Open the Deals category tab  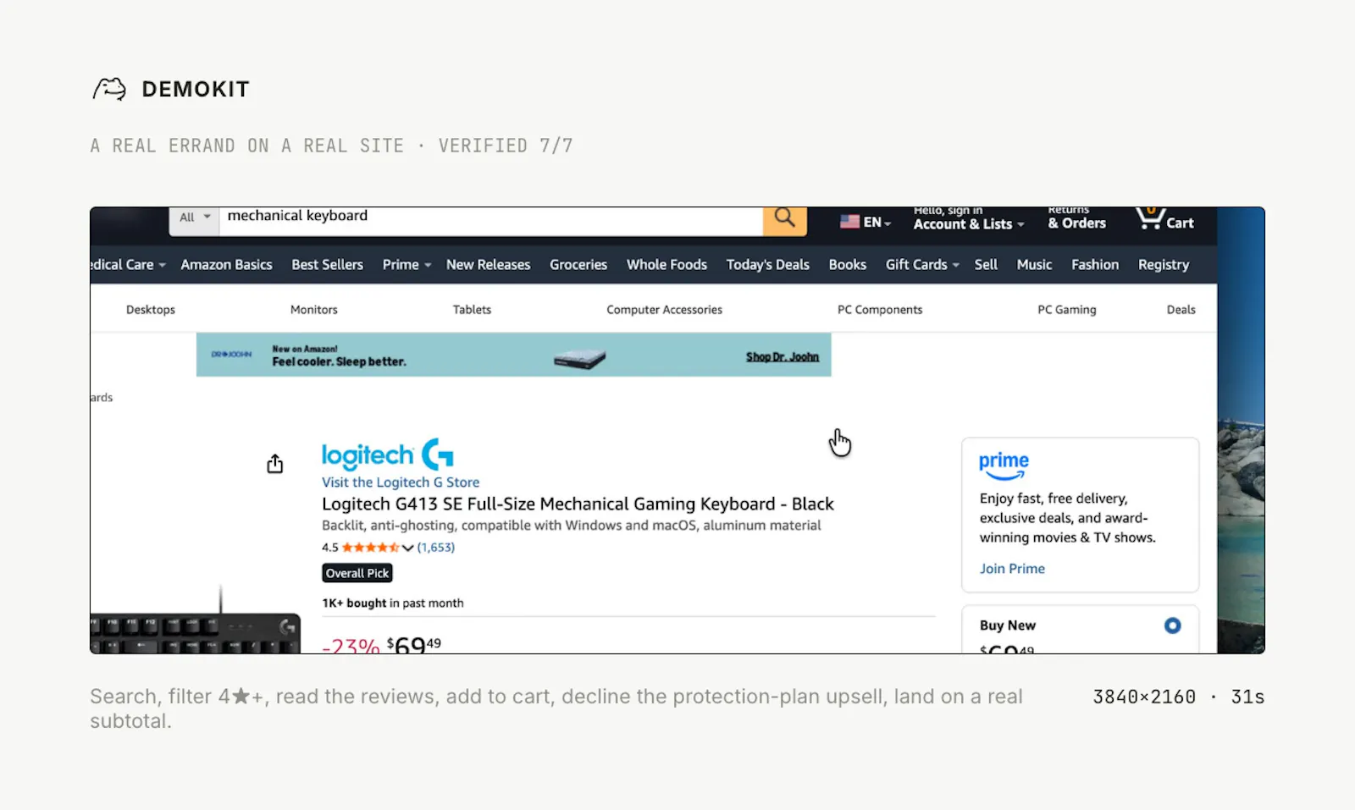(1181, 310)
